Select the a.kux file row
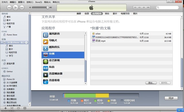Screen dimensions: 184x112 click(131, 34)
